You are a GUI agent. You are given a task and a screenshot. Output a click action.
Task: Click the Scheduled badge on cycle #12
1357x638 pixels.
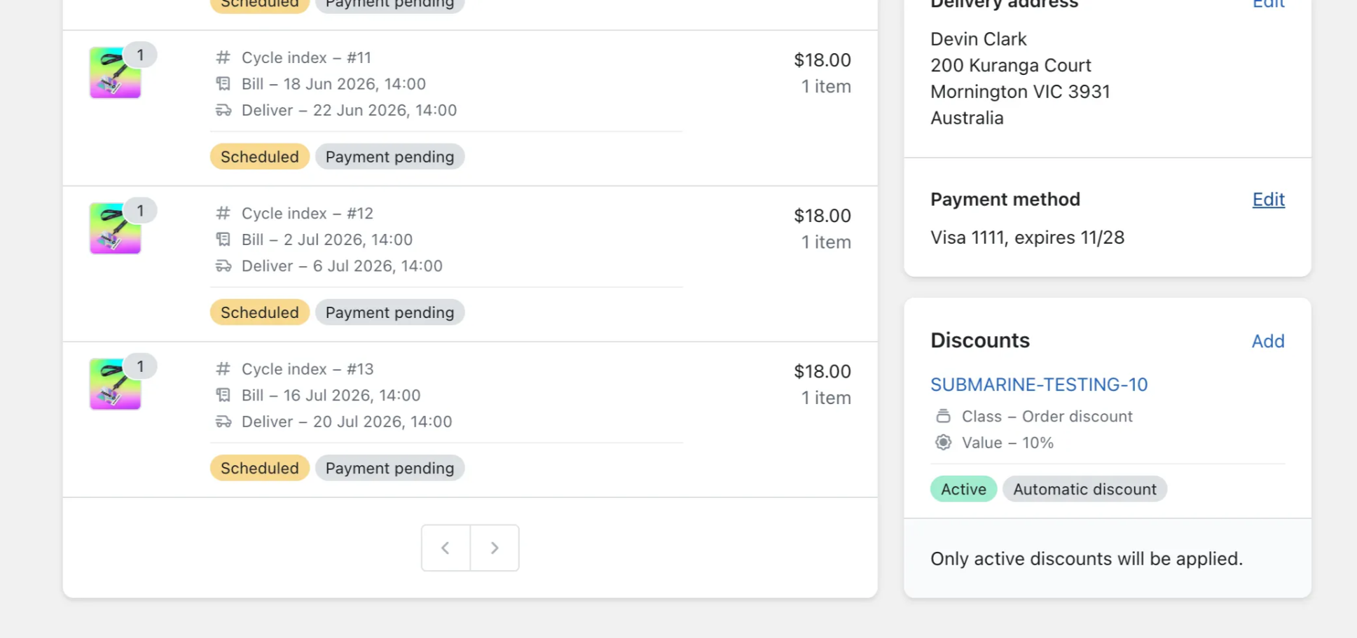[260, 312]
